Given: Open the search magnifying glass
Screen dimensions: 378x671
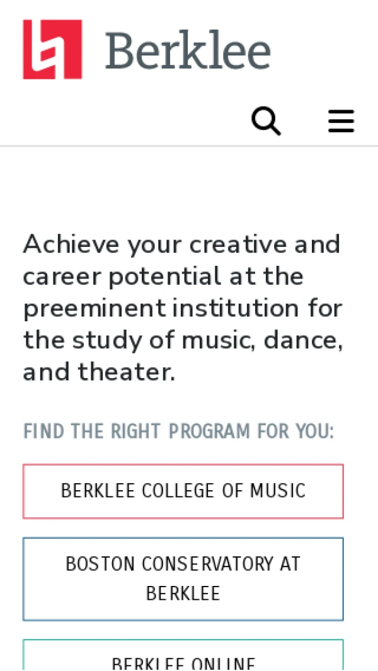Looking at the screenshot, I should tap(266, 120).
